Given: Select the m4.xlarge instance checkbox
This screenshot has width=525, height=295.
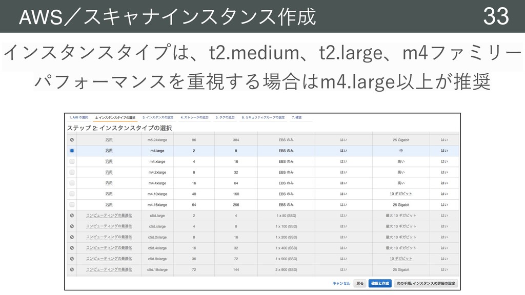Looking at the screenshot, I should [72, 161].
